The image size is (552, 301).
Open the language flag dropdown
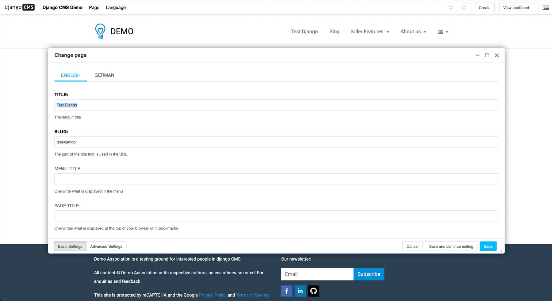[443, 32]
